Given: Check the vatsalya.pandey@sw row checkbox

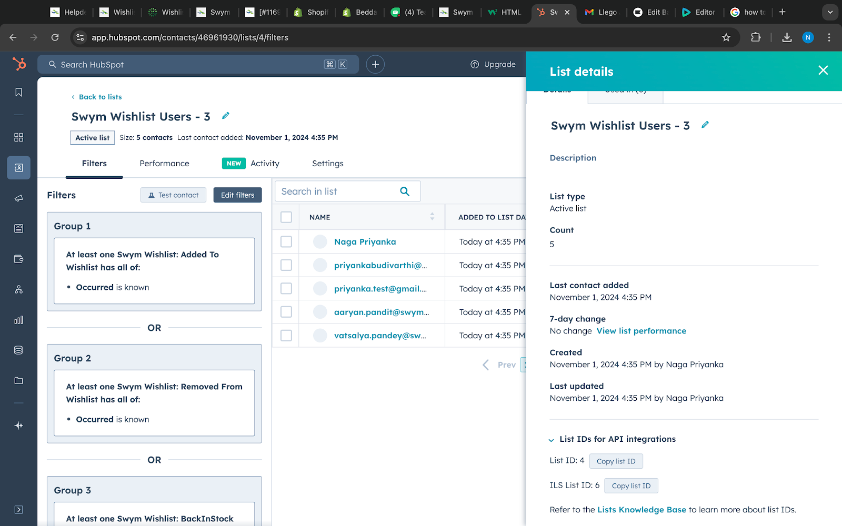Looking at the screenshot, I should point(286,335).
